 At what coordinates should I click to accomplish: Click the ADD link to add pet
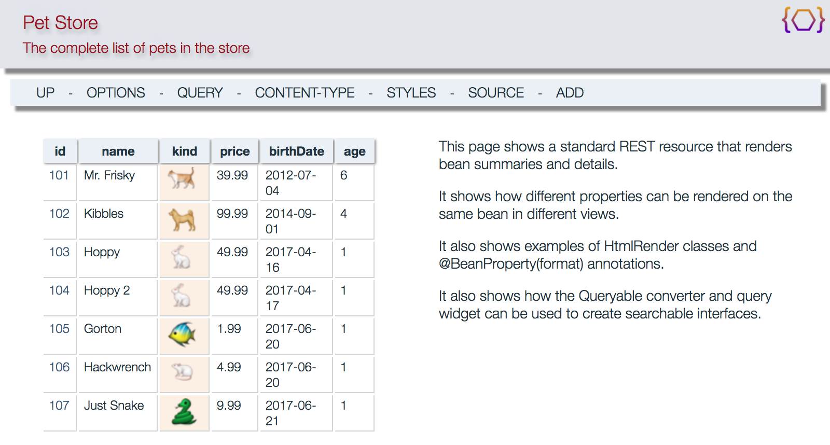pyautogui.click(x=570, y=93)
